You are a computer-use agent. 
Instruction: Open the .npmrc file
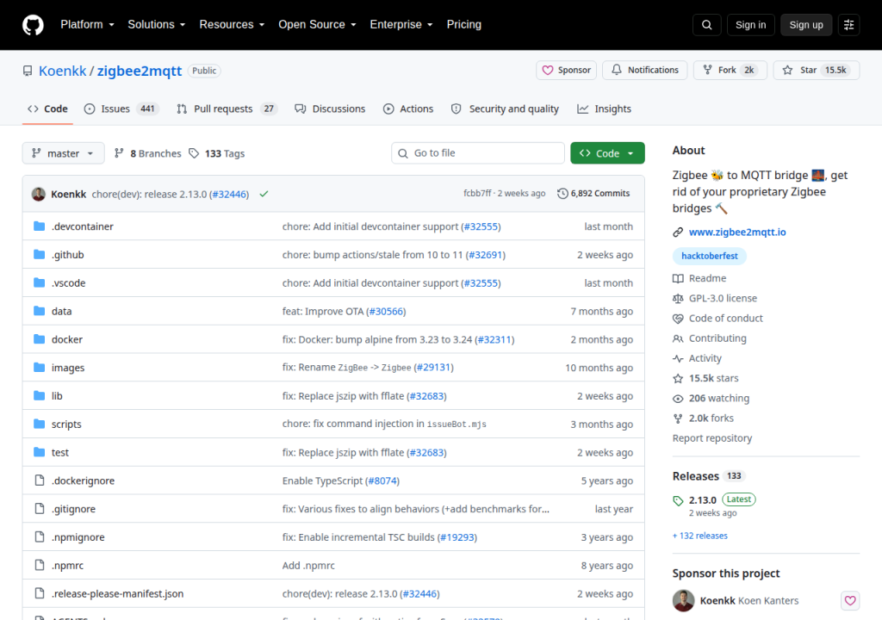(67, 566)
